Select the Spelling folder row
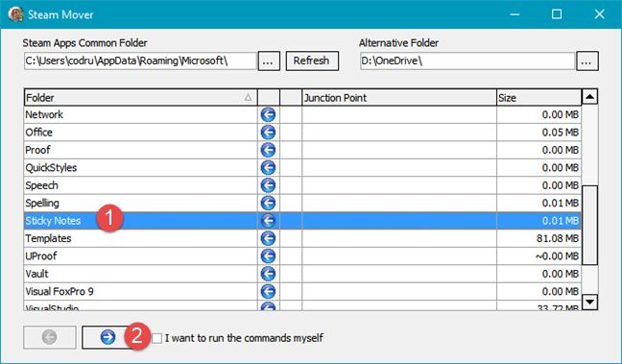The image size is (622, 364). [x=302, y=203]
